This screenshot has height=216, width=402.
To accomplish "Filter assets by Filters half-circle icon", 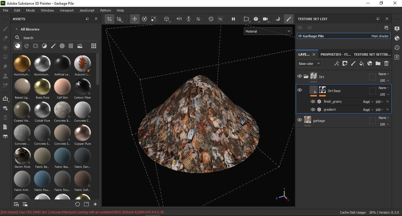I will [44, 46].
